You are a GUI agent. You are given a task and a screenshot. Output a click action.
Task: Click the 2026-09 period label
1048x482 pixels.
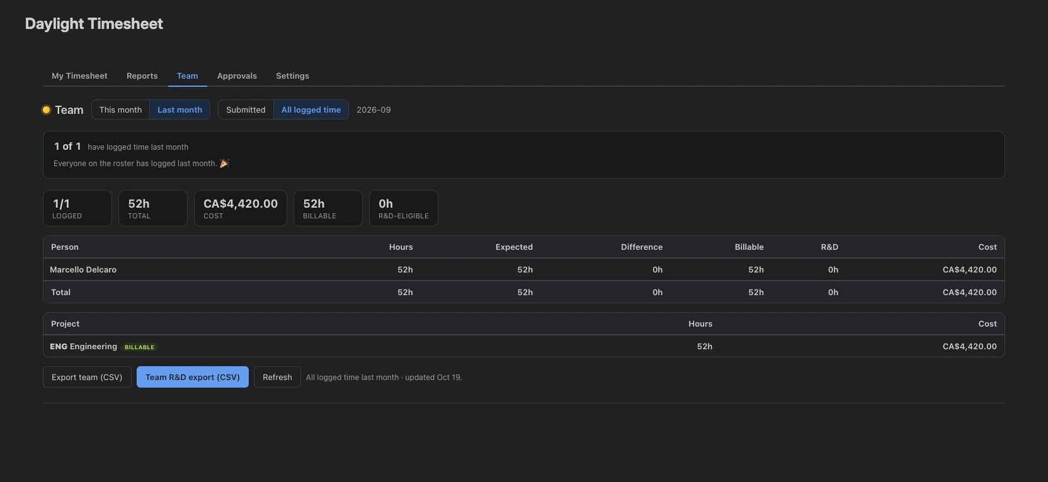pyautogui.click(x=373, y=109)
